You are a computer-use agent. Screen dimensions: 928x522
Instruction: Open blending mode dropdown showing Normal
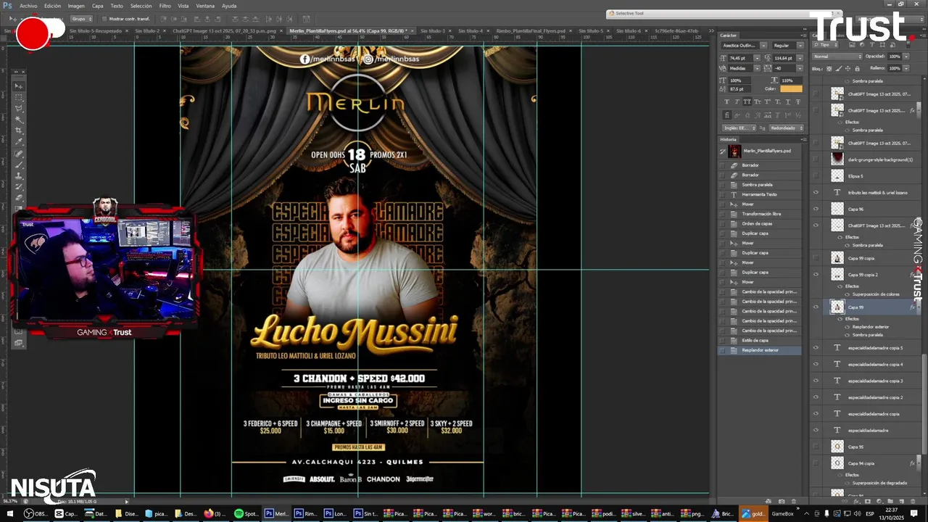(837, 56)
